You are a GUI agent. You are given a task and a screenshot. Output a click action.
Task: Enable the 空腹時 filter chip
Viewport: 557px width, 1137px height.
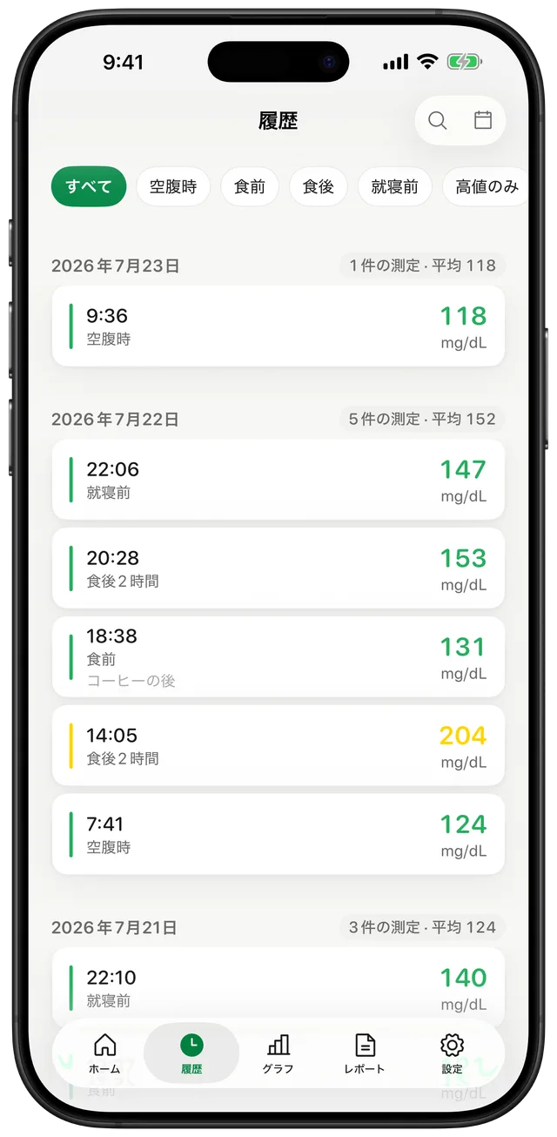pos(173,186)
